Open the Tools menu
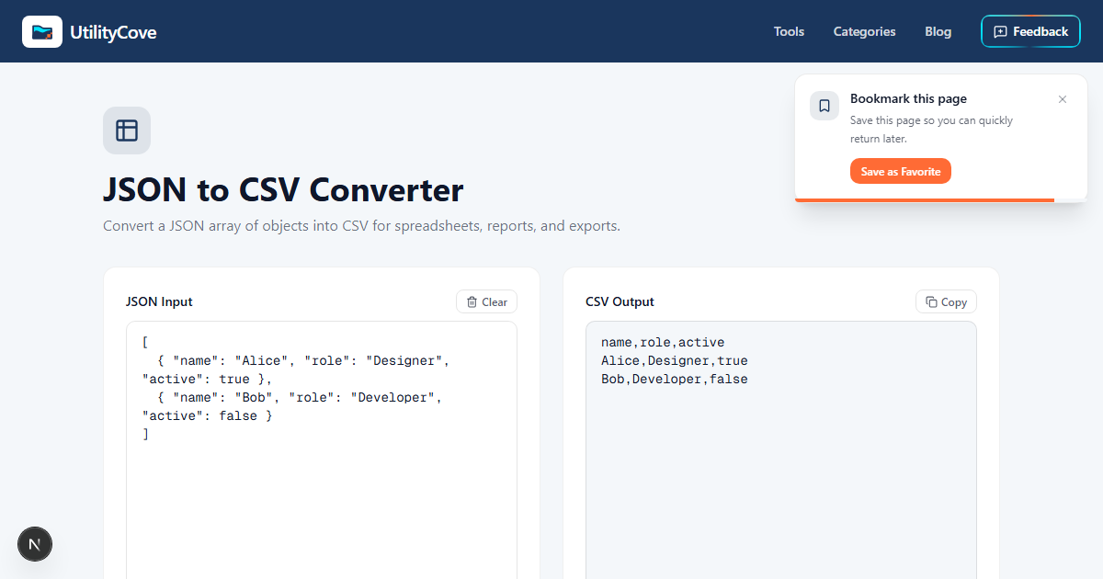This screenshot has width=1103, height=579. click(789, 31)
